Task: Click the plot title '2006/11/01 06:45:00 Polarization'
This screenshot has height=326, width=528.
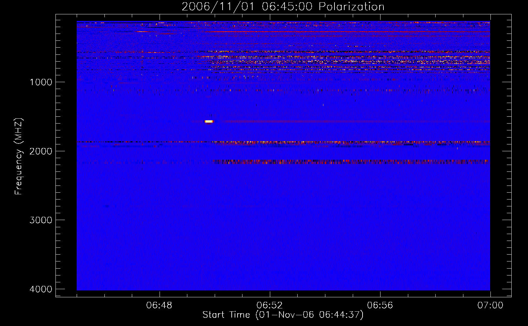Action: click(283, 7)
